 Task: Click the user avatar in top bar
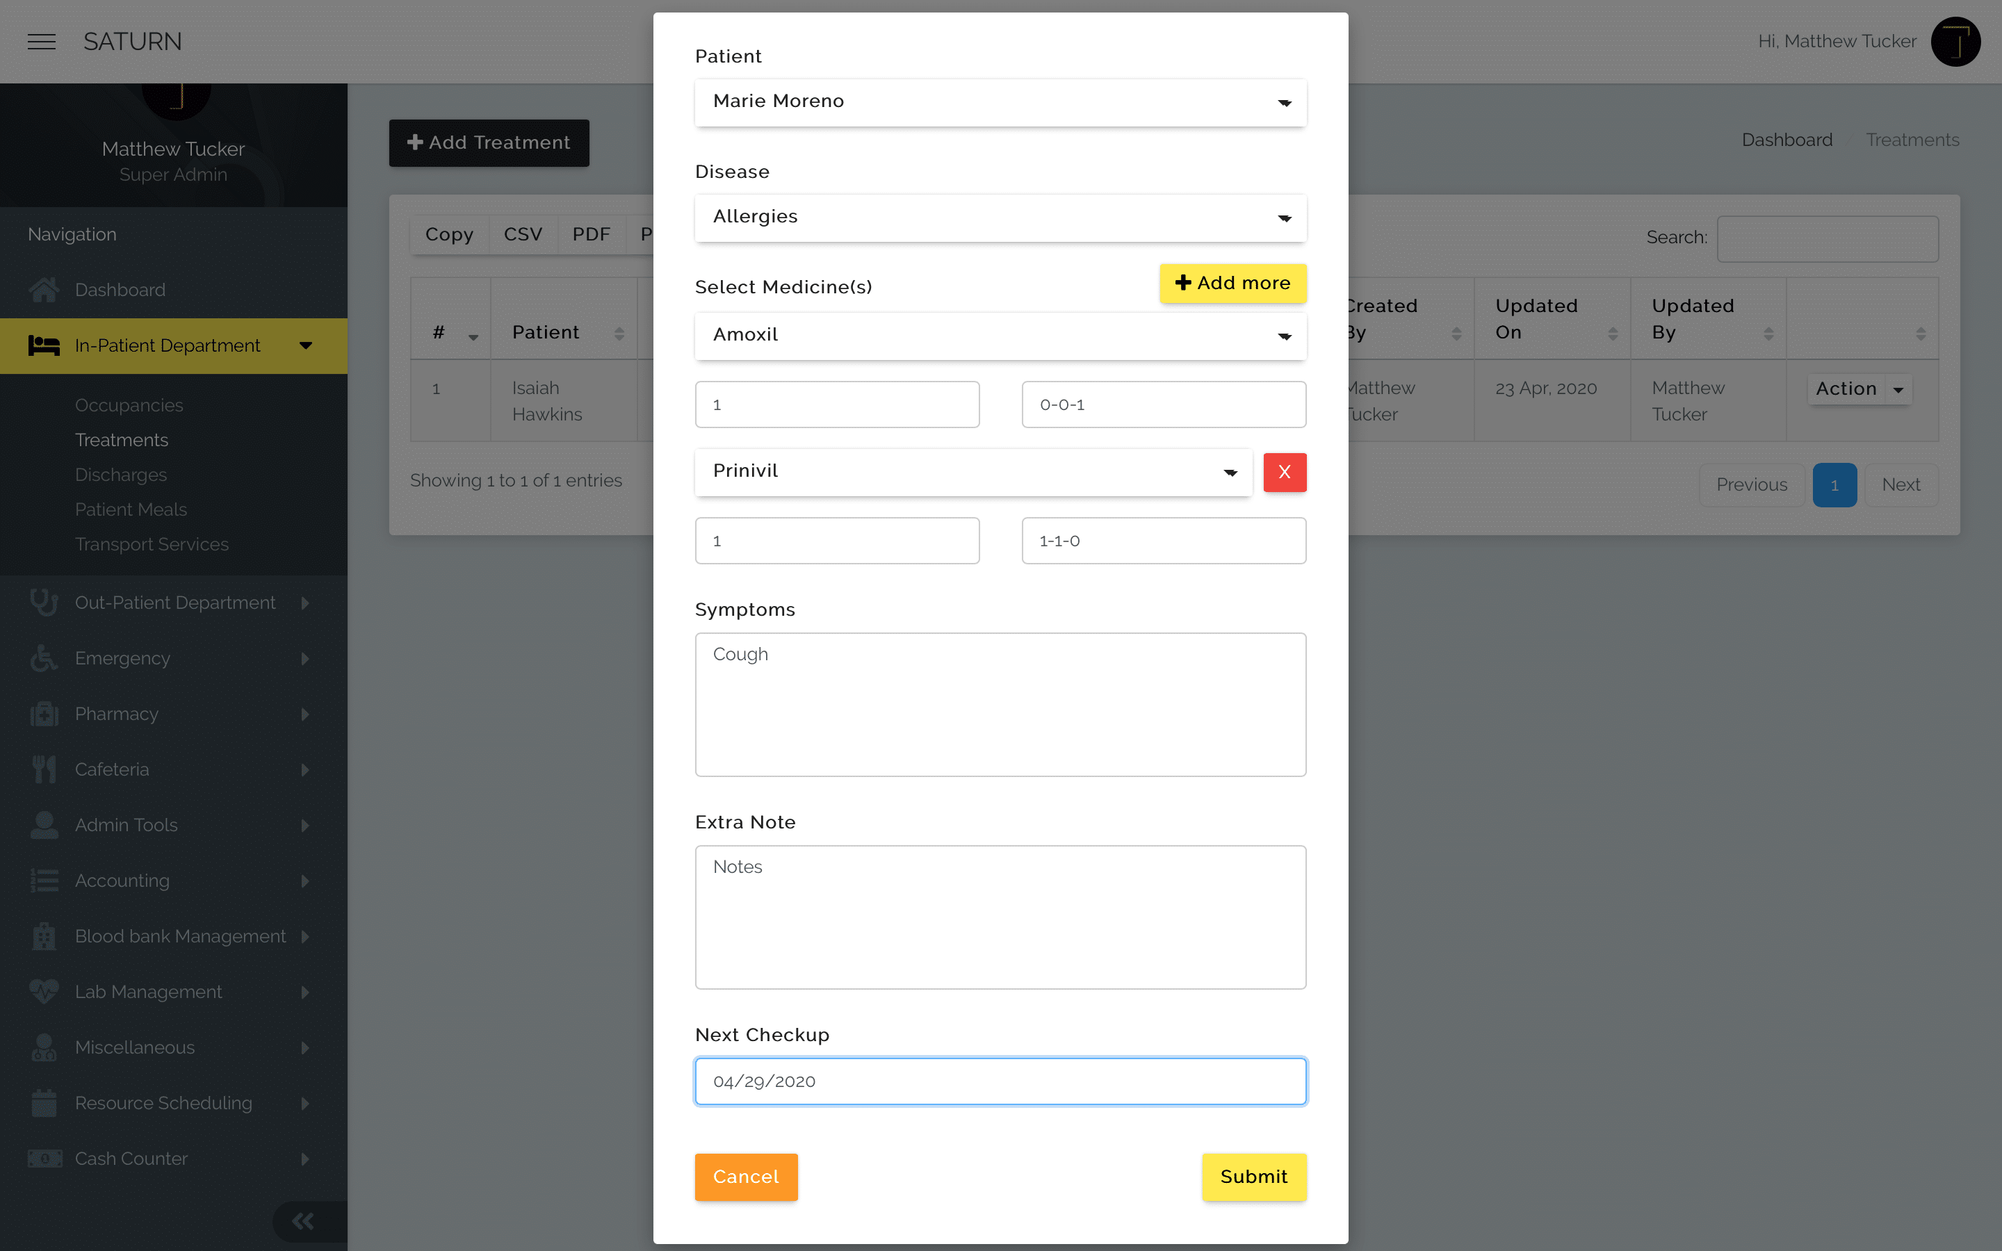point(1955,42)
